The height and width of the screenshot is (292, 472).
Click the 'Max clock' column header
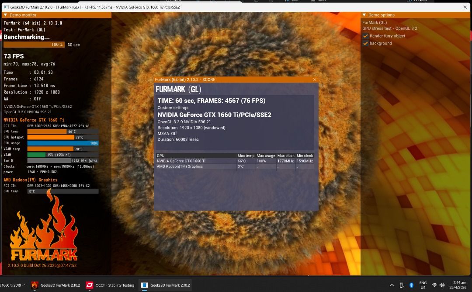(x=286, y=156)
